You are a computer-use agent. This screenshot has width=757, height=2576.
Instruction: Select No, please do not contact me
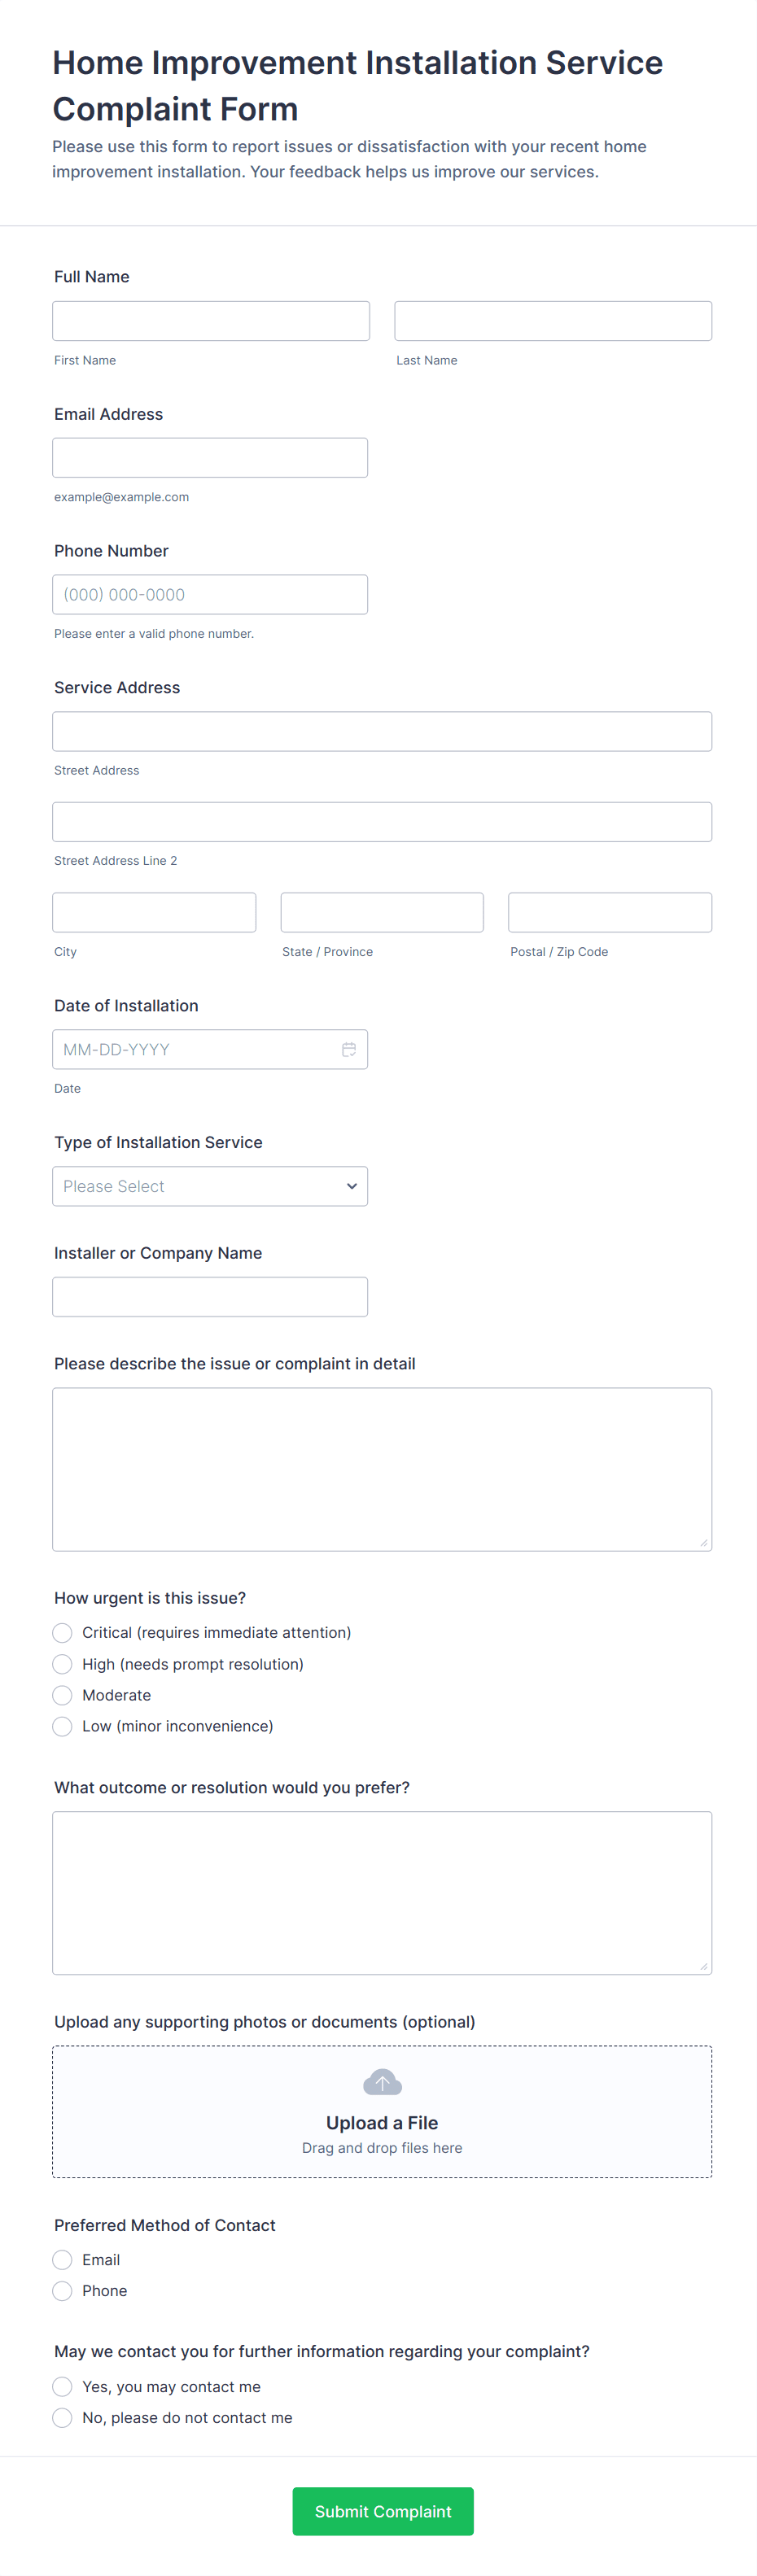tap(62, 2418)
